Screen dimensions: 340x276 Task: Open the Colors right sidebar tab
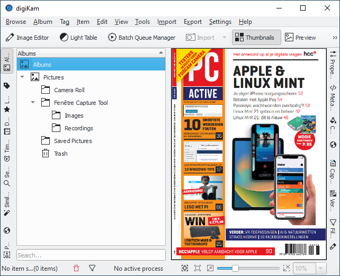pos(333,126)
